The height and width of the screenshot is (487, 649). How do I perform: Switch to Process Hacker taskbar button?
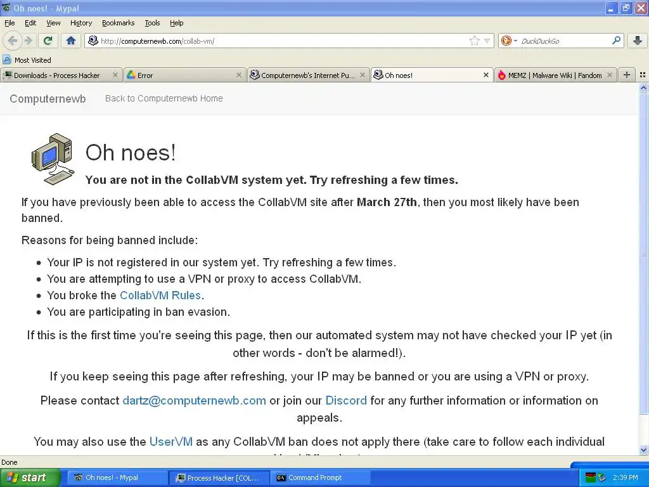tap(219, 478)
